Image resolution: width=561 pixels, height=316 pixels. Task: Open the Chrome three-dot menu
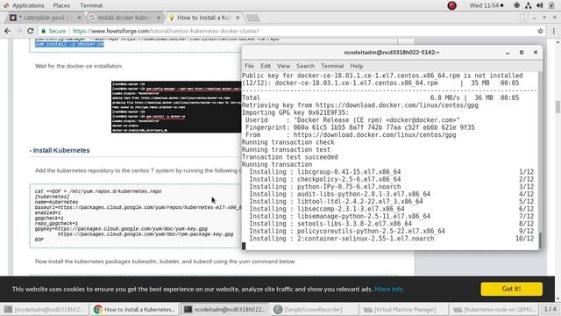point(553,32)
